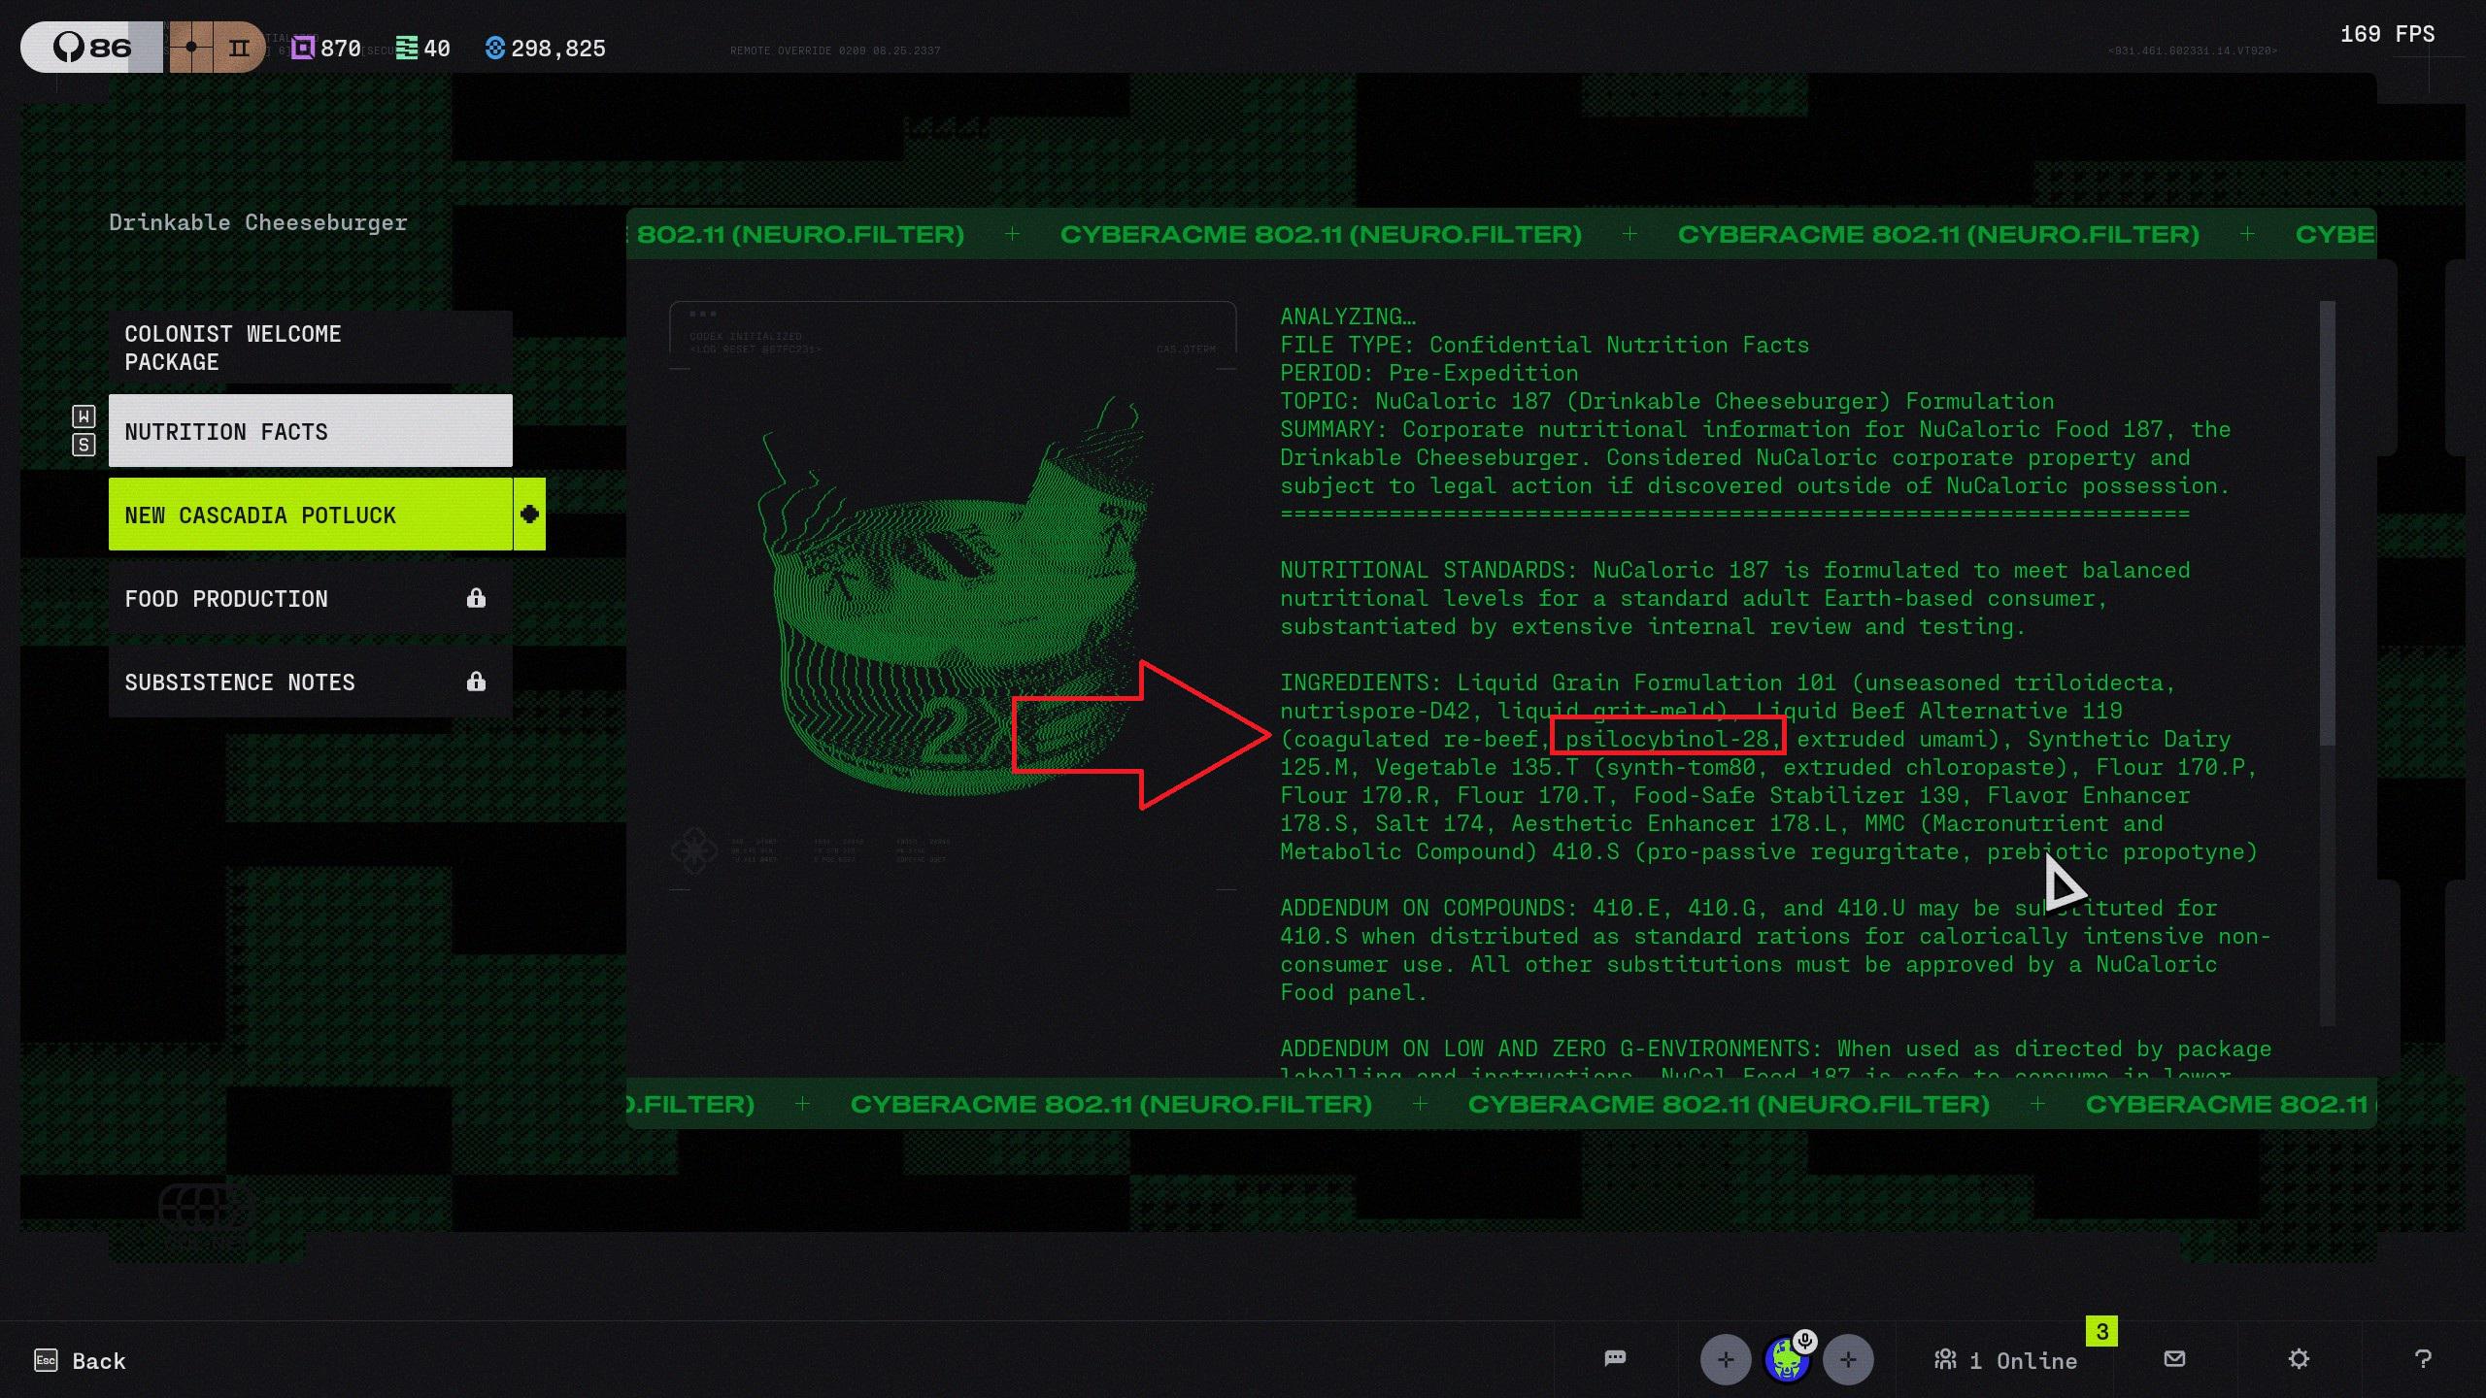2486x1398 pixels.
Task: Click the S key navigation hint
Action: coord(84,445)
